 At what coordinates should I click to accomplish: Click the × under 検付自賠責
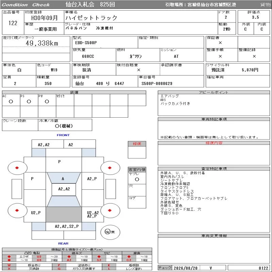(x=139, y=70)
